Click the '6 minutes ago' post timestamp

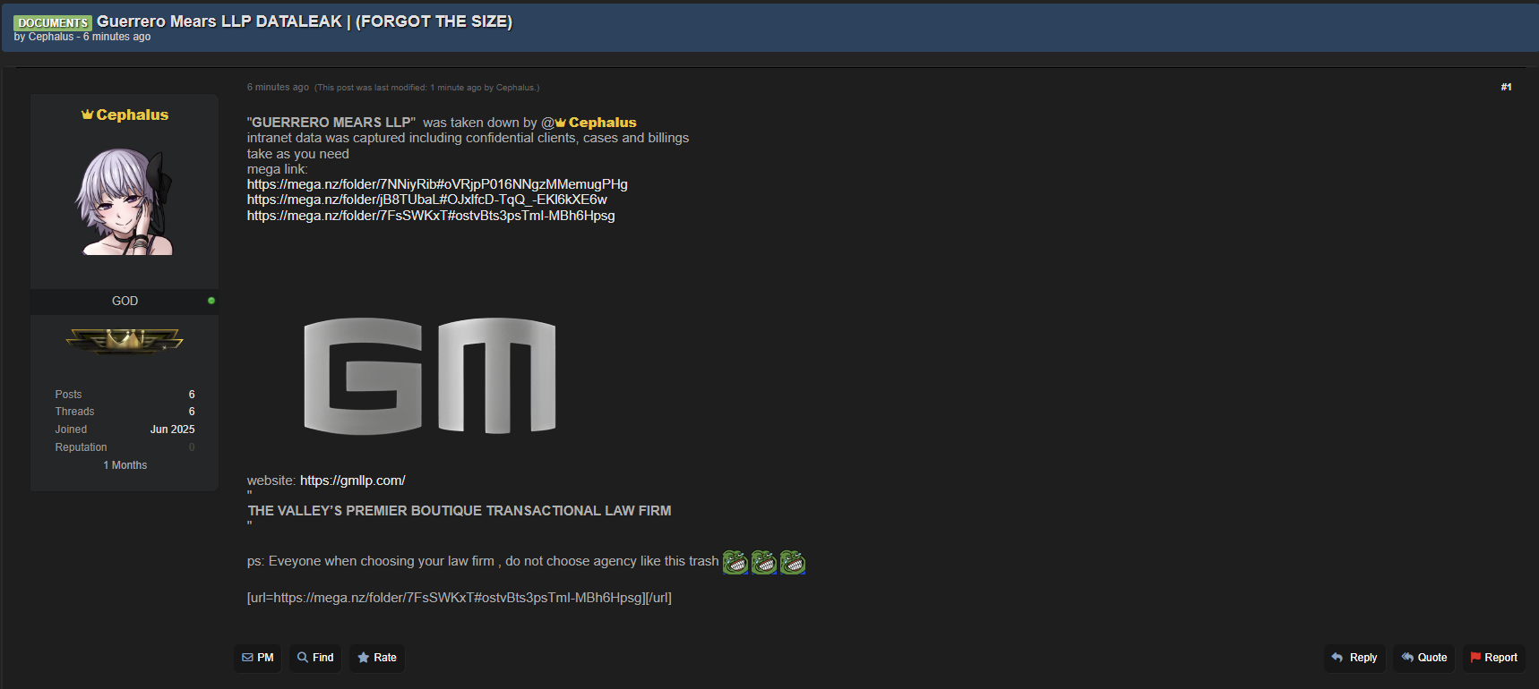coord(278,87)
